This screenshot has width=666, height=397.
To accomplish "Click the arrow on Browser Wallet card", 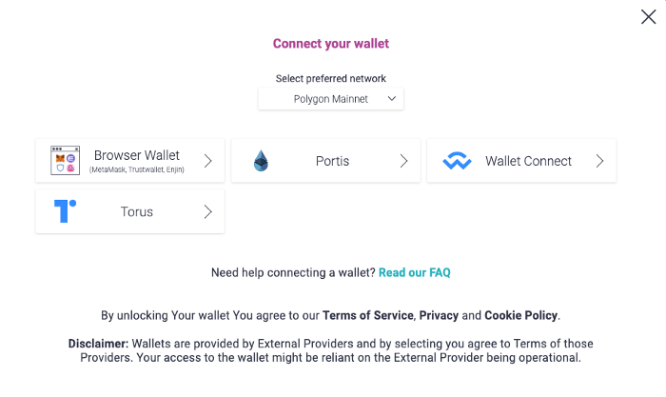I will [207, 161].
